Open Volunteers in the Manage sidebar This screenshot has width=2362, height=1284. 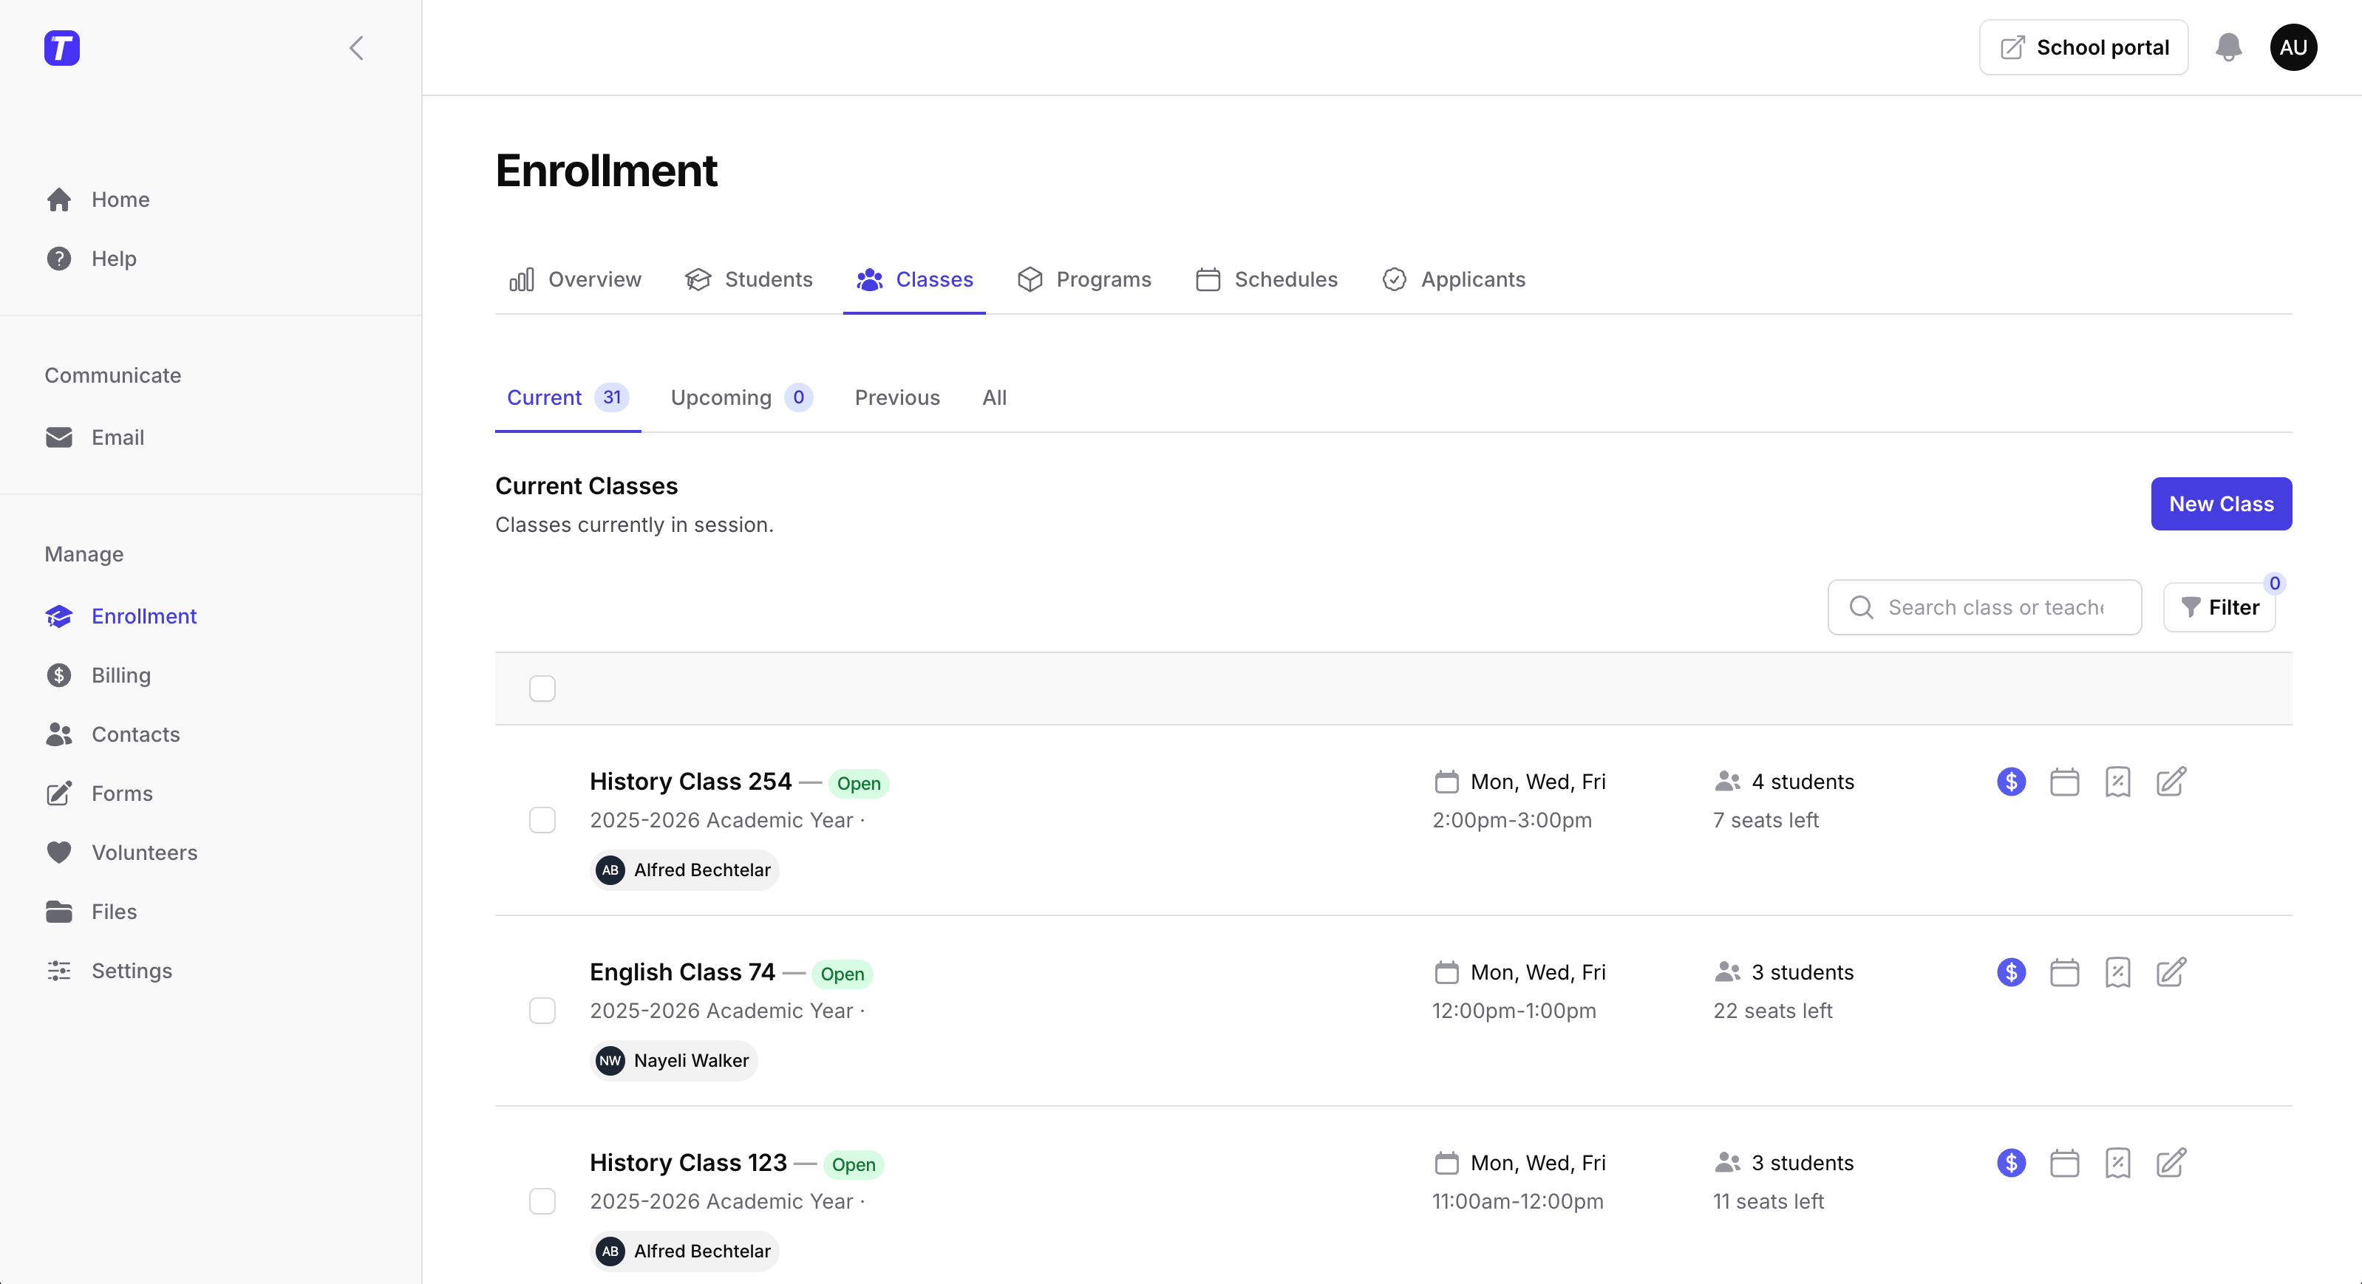(x=145, y=853)
